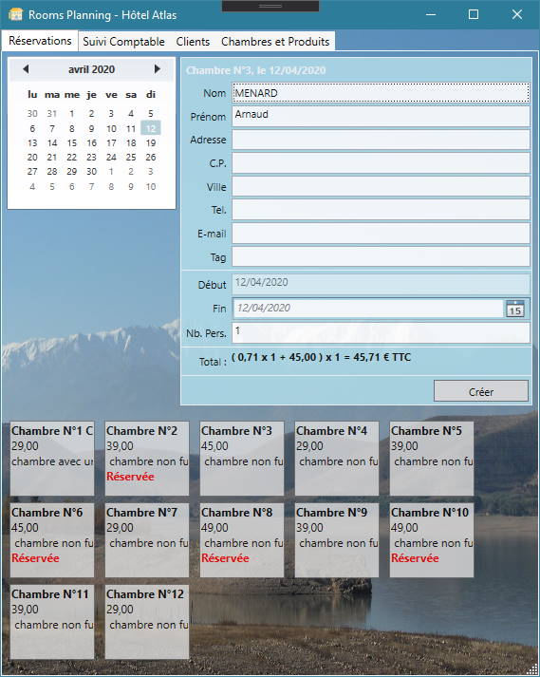The height and width of the screenshot is (677, 540).
Task: Click the Nb. Pers. field
Action: pos(382,333)
